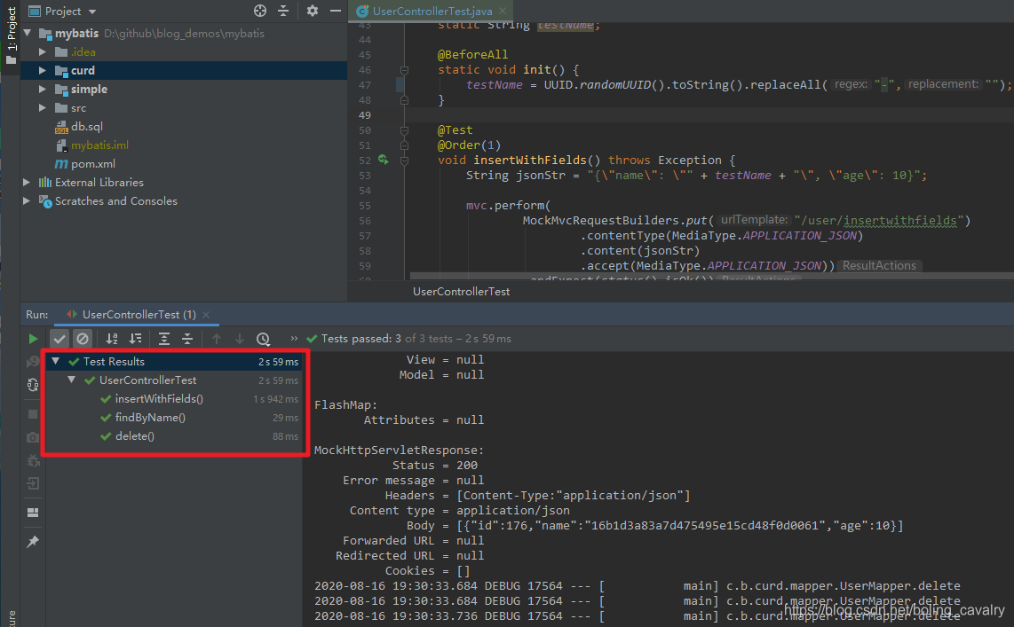Expand Scratches and Consoles node
1014x627 pixels.
pos(27,201)
